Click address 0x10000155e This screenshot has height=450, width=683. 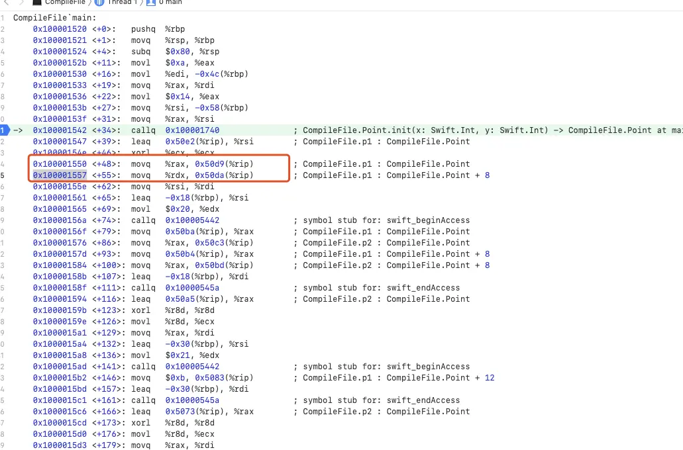[60, 187]
